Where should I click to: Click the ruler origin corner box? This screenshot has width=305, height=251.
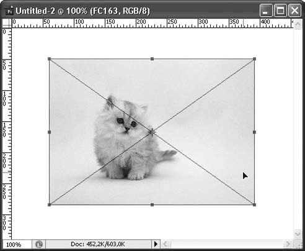coord(7,23)
